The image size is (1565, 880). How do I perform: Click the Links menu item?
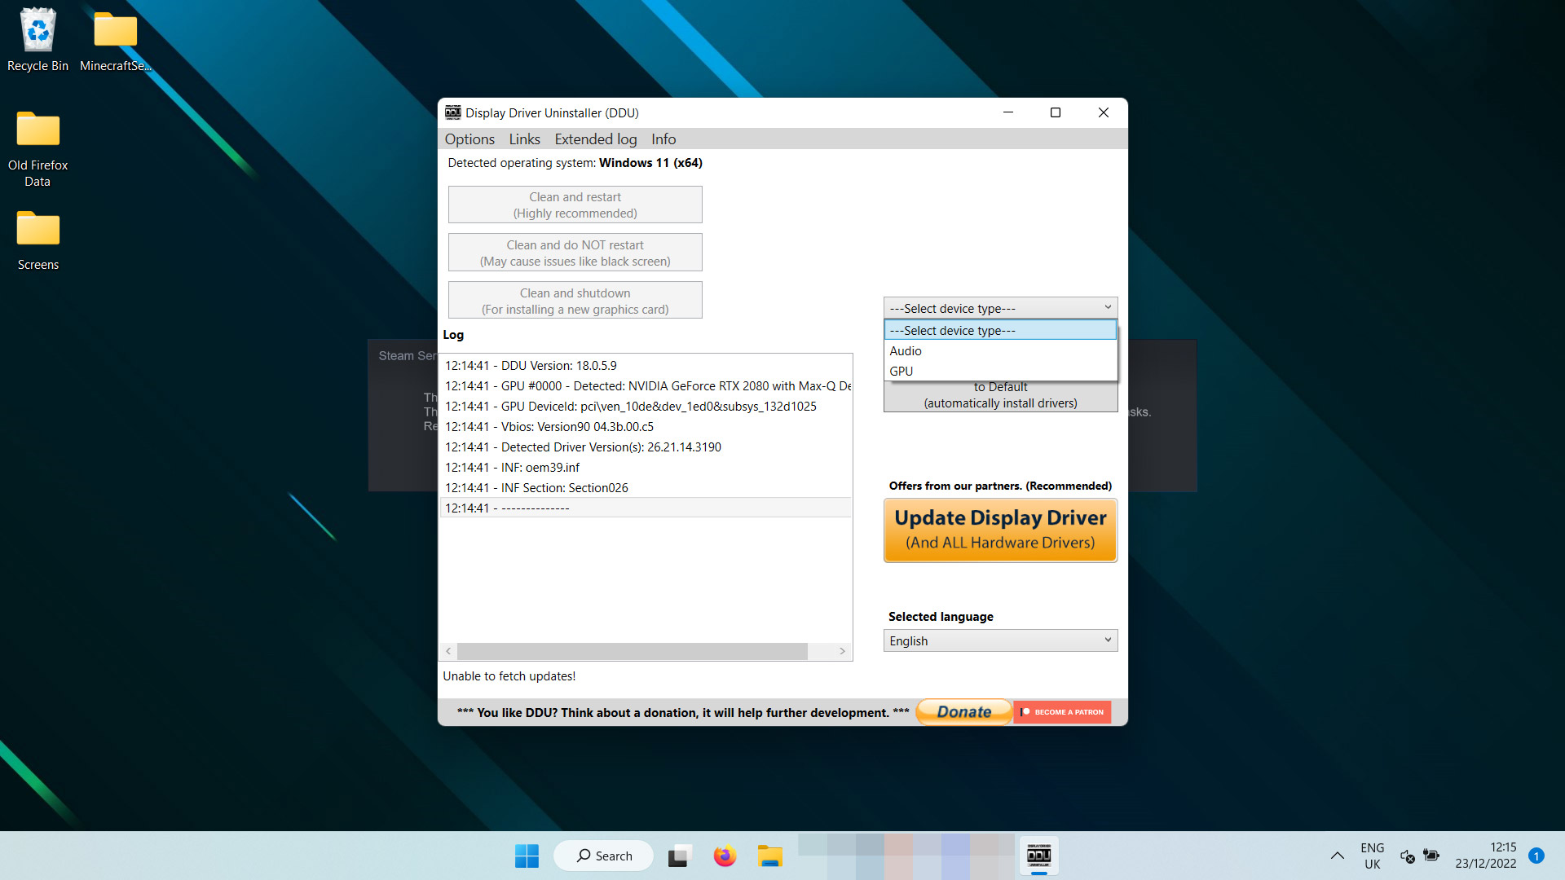522,139
